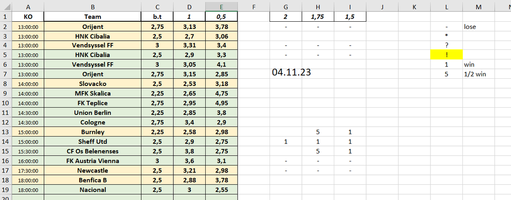Select the 'FK Austria Vienna' cell
This screenshot has height=200, width=511.
point(92,160)
